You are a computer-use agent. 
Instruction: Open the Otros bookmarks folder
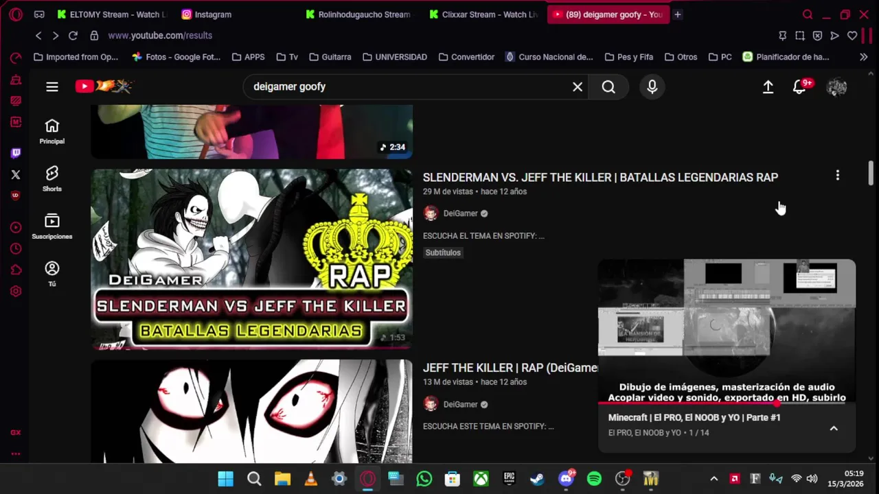pyautogui.click(x=680, y=57)
